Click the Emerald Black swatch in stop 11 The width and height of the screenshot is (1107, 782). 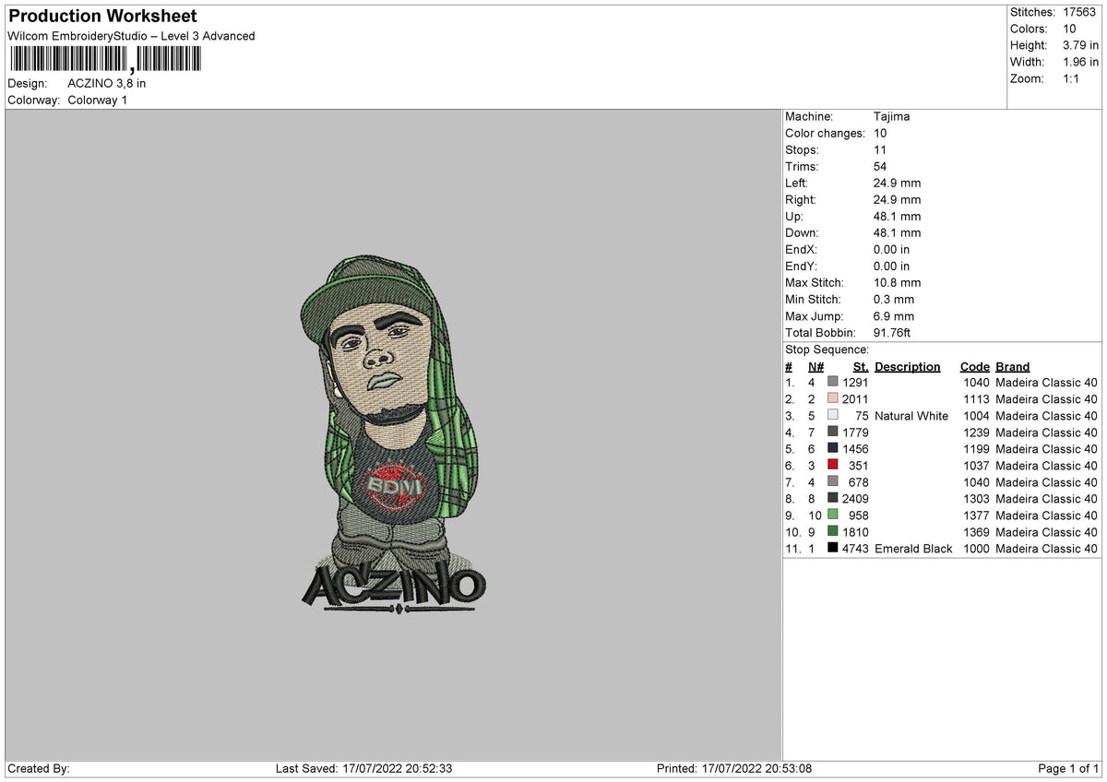tap(833, 548)
